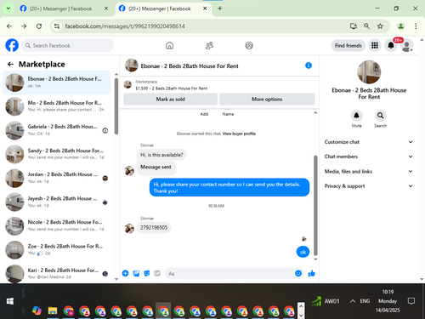Open the Windows Start menu
Viewport: 425px width, 319px height.
click(x=10, y=301)
